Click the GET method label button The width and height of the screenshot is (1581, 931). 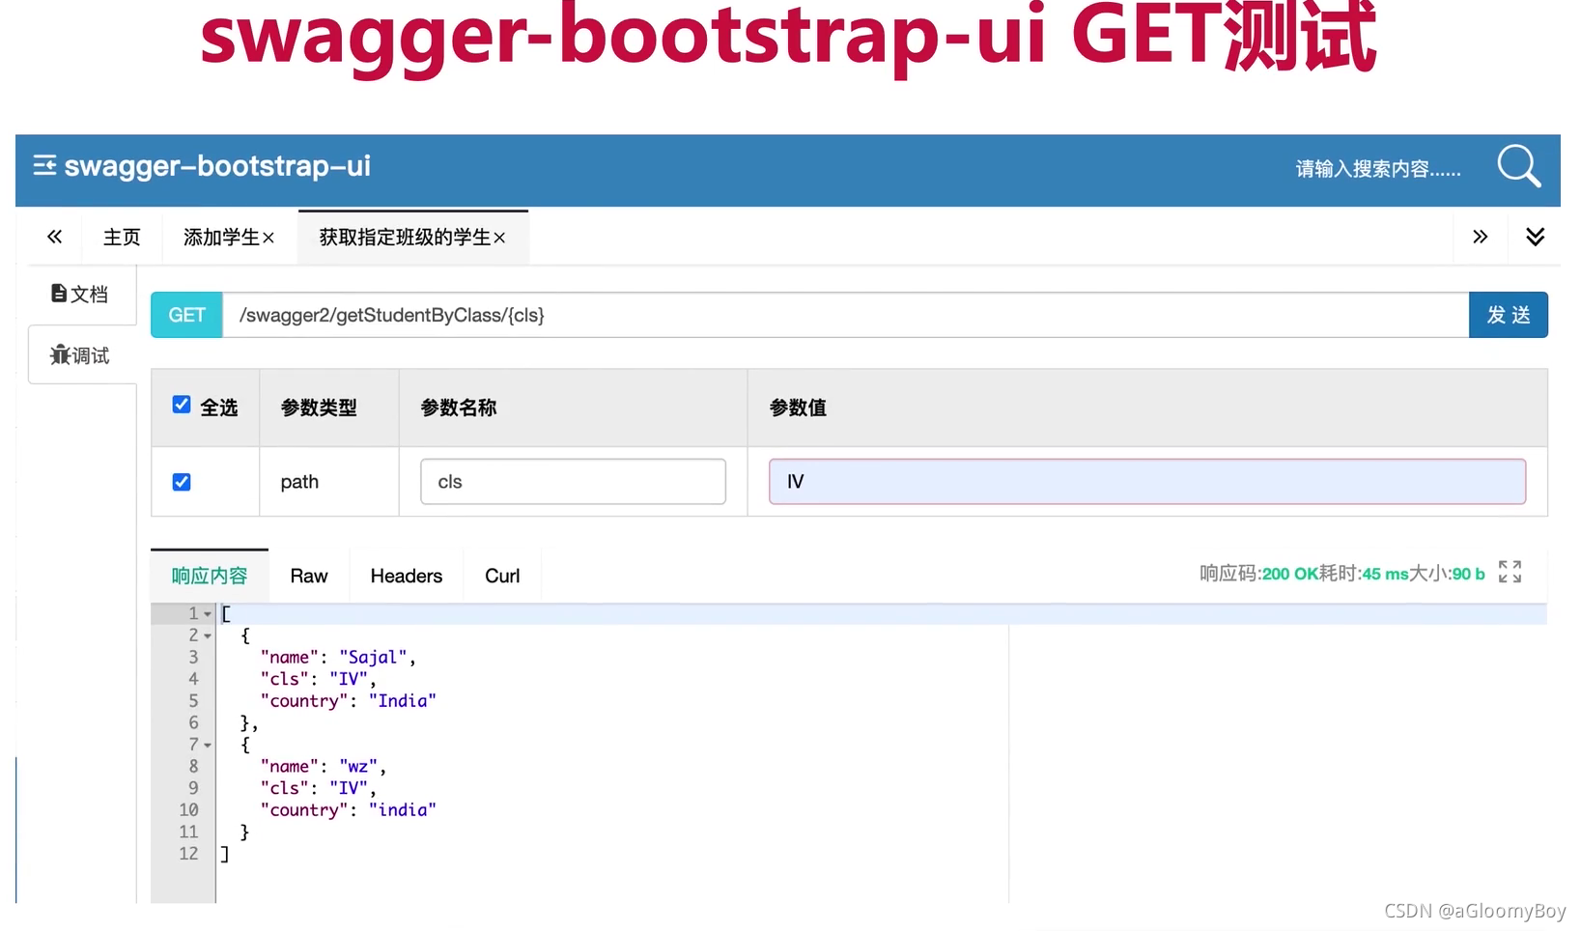pyautogui.click(x=186, y=315)
